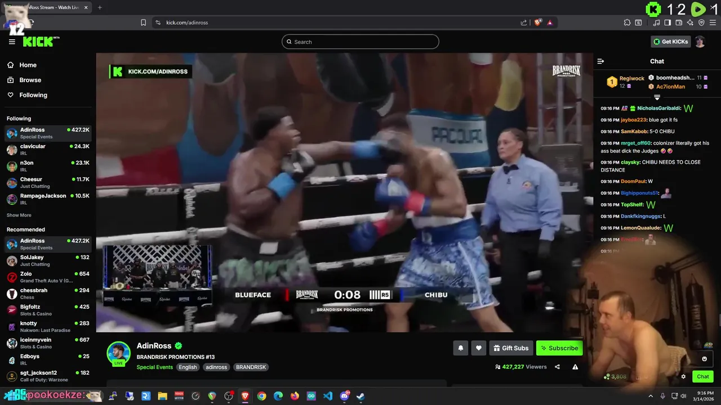721x405 pixels.
Task: Expand the Show More following list
Action: pyautogui.click(x=19, y=215)
